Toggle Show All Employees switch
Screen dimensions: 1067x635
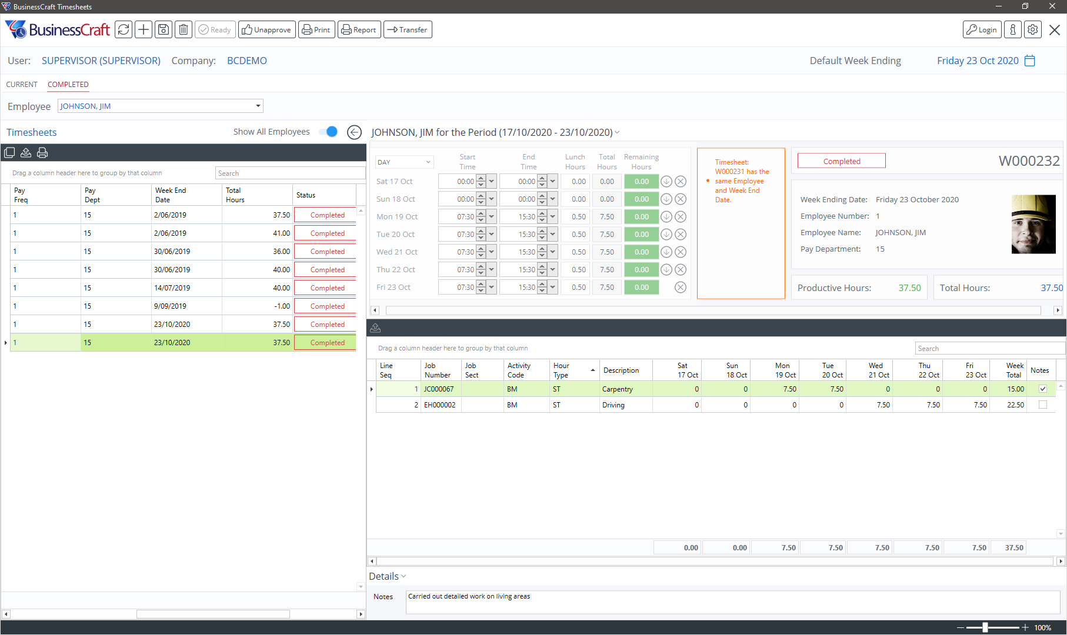(x=329, y=132)
